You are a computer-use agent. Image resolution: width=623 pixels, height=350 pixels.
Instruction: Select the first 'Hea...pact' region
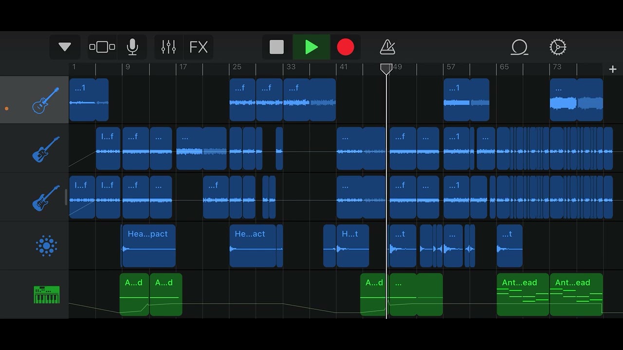[x=148, y=246]
